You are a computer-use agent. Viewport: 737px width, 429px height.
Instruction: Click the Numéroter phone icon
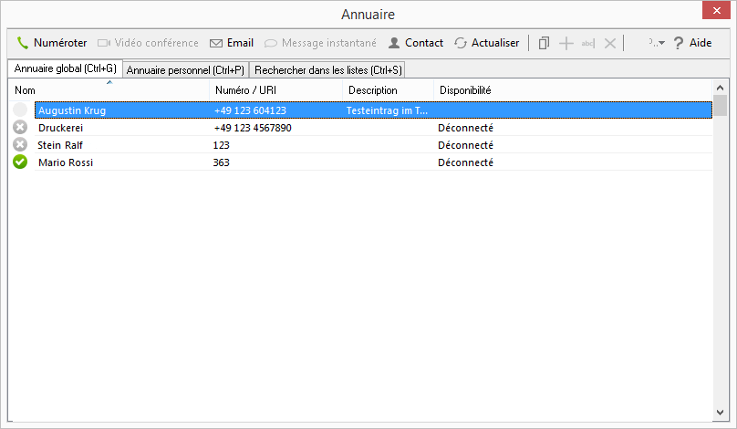point(23,43)
